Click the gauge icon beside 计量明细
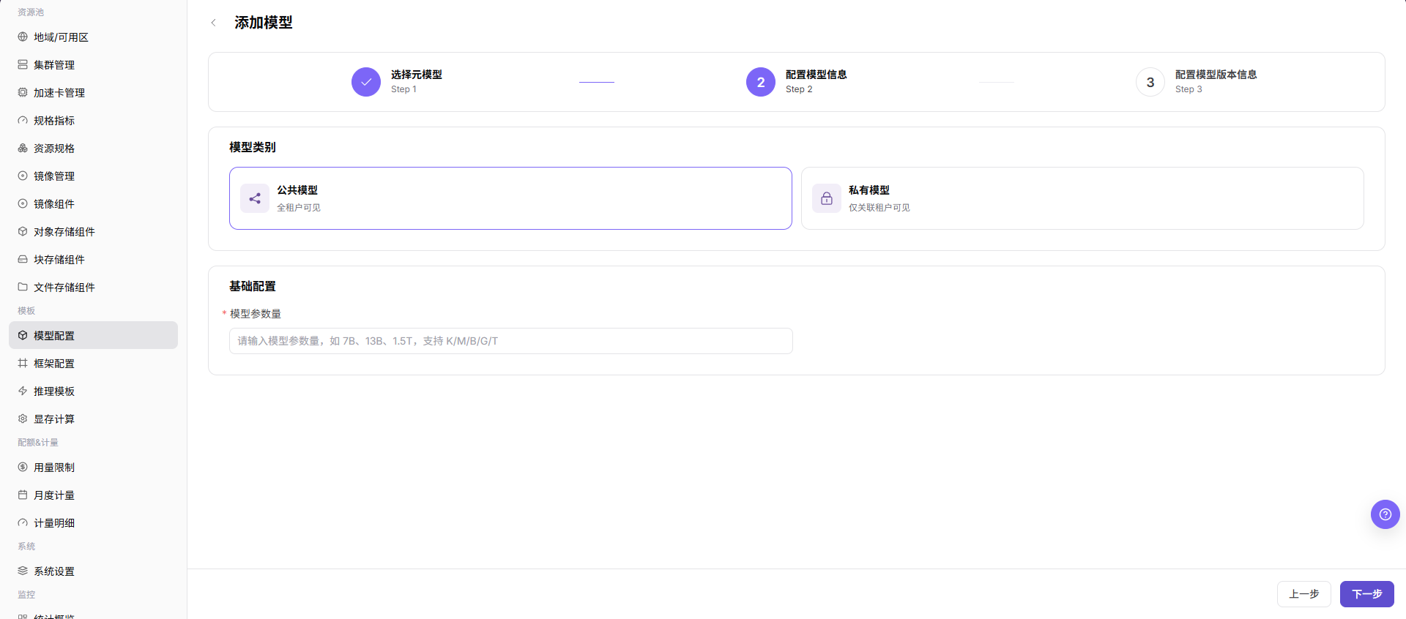 coord(23,522)
